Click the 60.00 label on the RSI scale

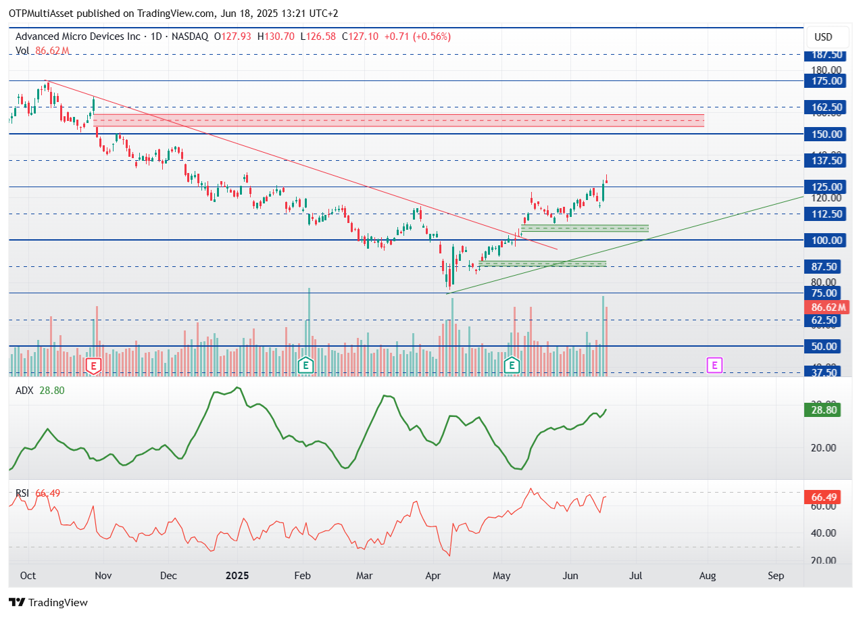tap(824, 506)
